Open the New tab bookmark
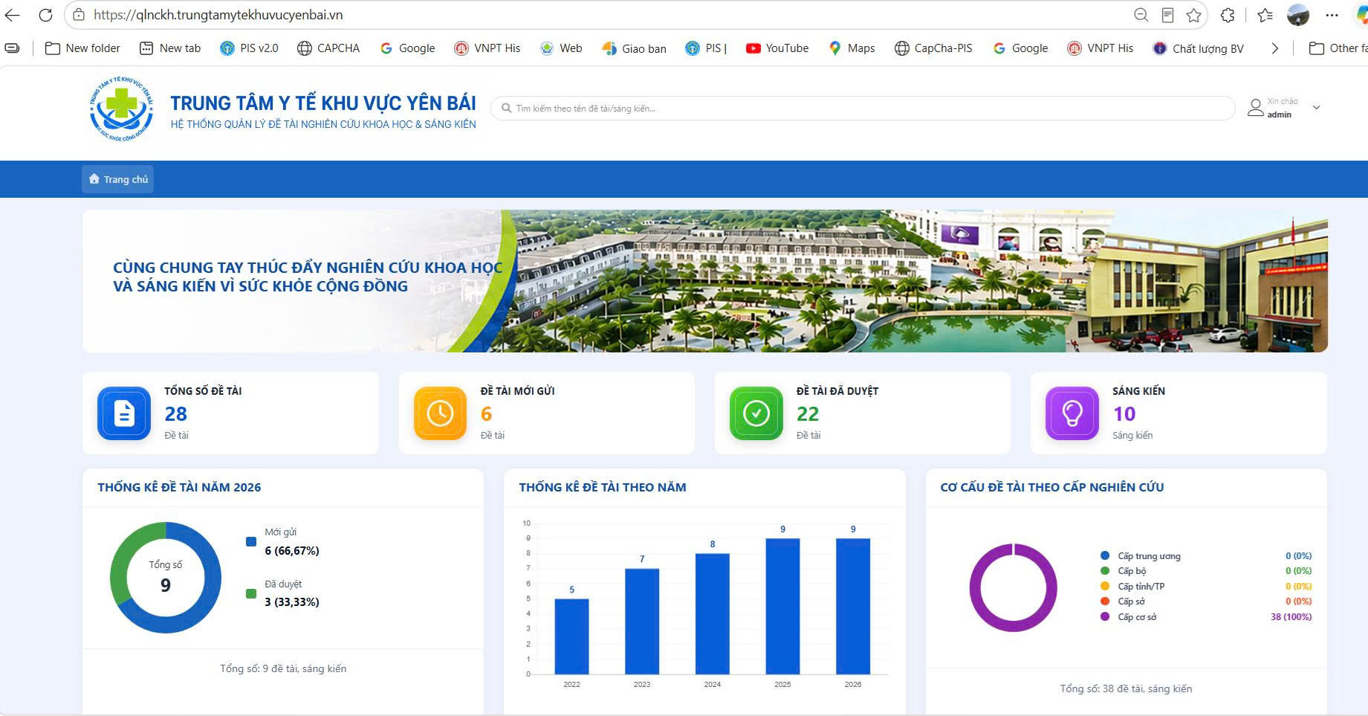The width and height of the screenshot is (1368, 716). pos(170,48)
